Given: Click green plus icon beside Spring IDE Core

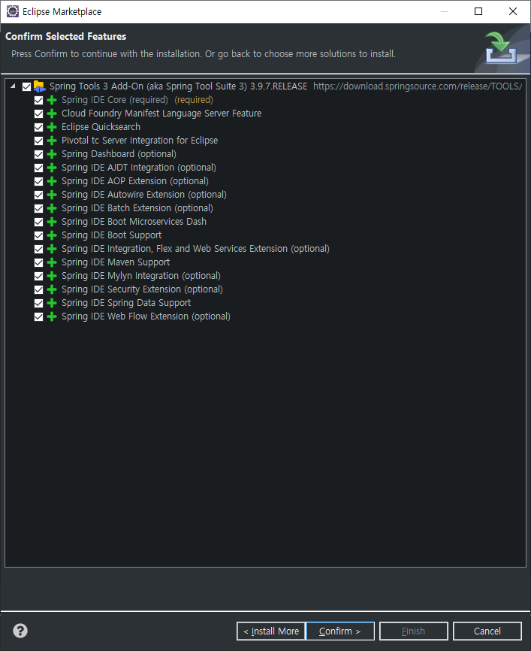Looking at the screenshot, I should coord(52,100).
